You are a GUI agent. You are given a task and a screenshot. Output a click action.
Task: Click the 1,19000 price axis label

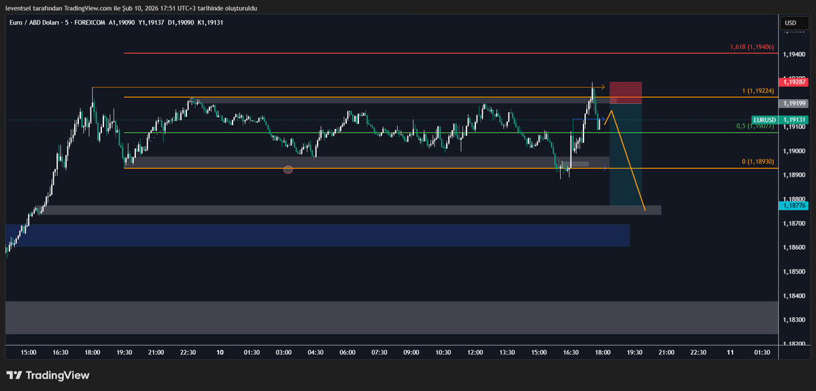pyautogui.click(x=795, y=151)
